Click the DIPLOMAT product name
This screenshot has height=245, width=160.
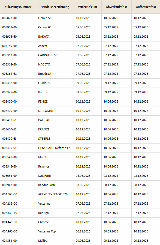click(46, 111)
